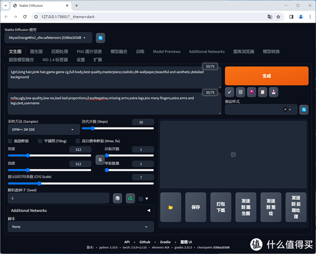Click the 保存 save button
This screenshot has height=254, width=316.
tap(196, 207)
